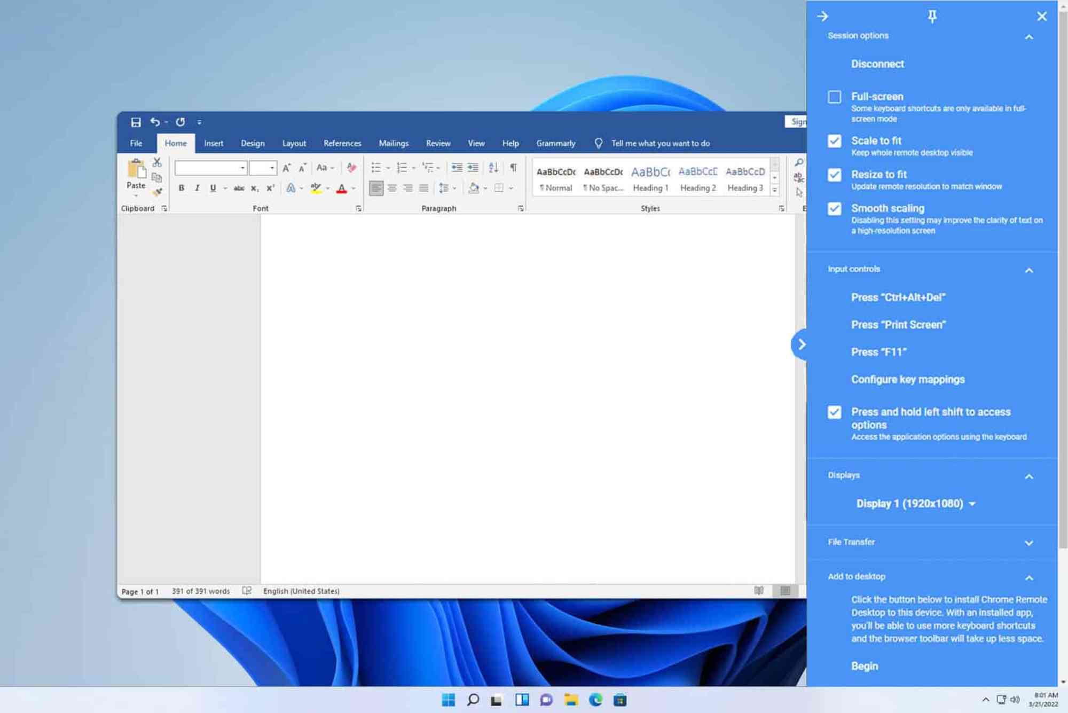The image size is (1068, 713).
Task: Switch to the Layout ribbon tab
Action: pyautogui.click(x=294, y=143)
